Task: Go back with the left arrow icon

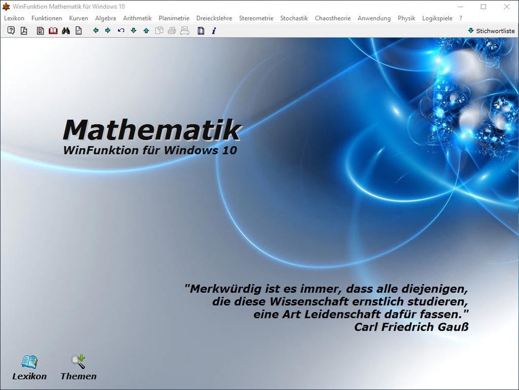Action: [x=96, y=30]
